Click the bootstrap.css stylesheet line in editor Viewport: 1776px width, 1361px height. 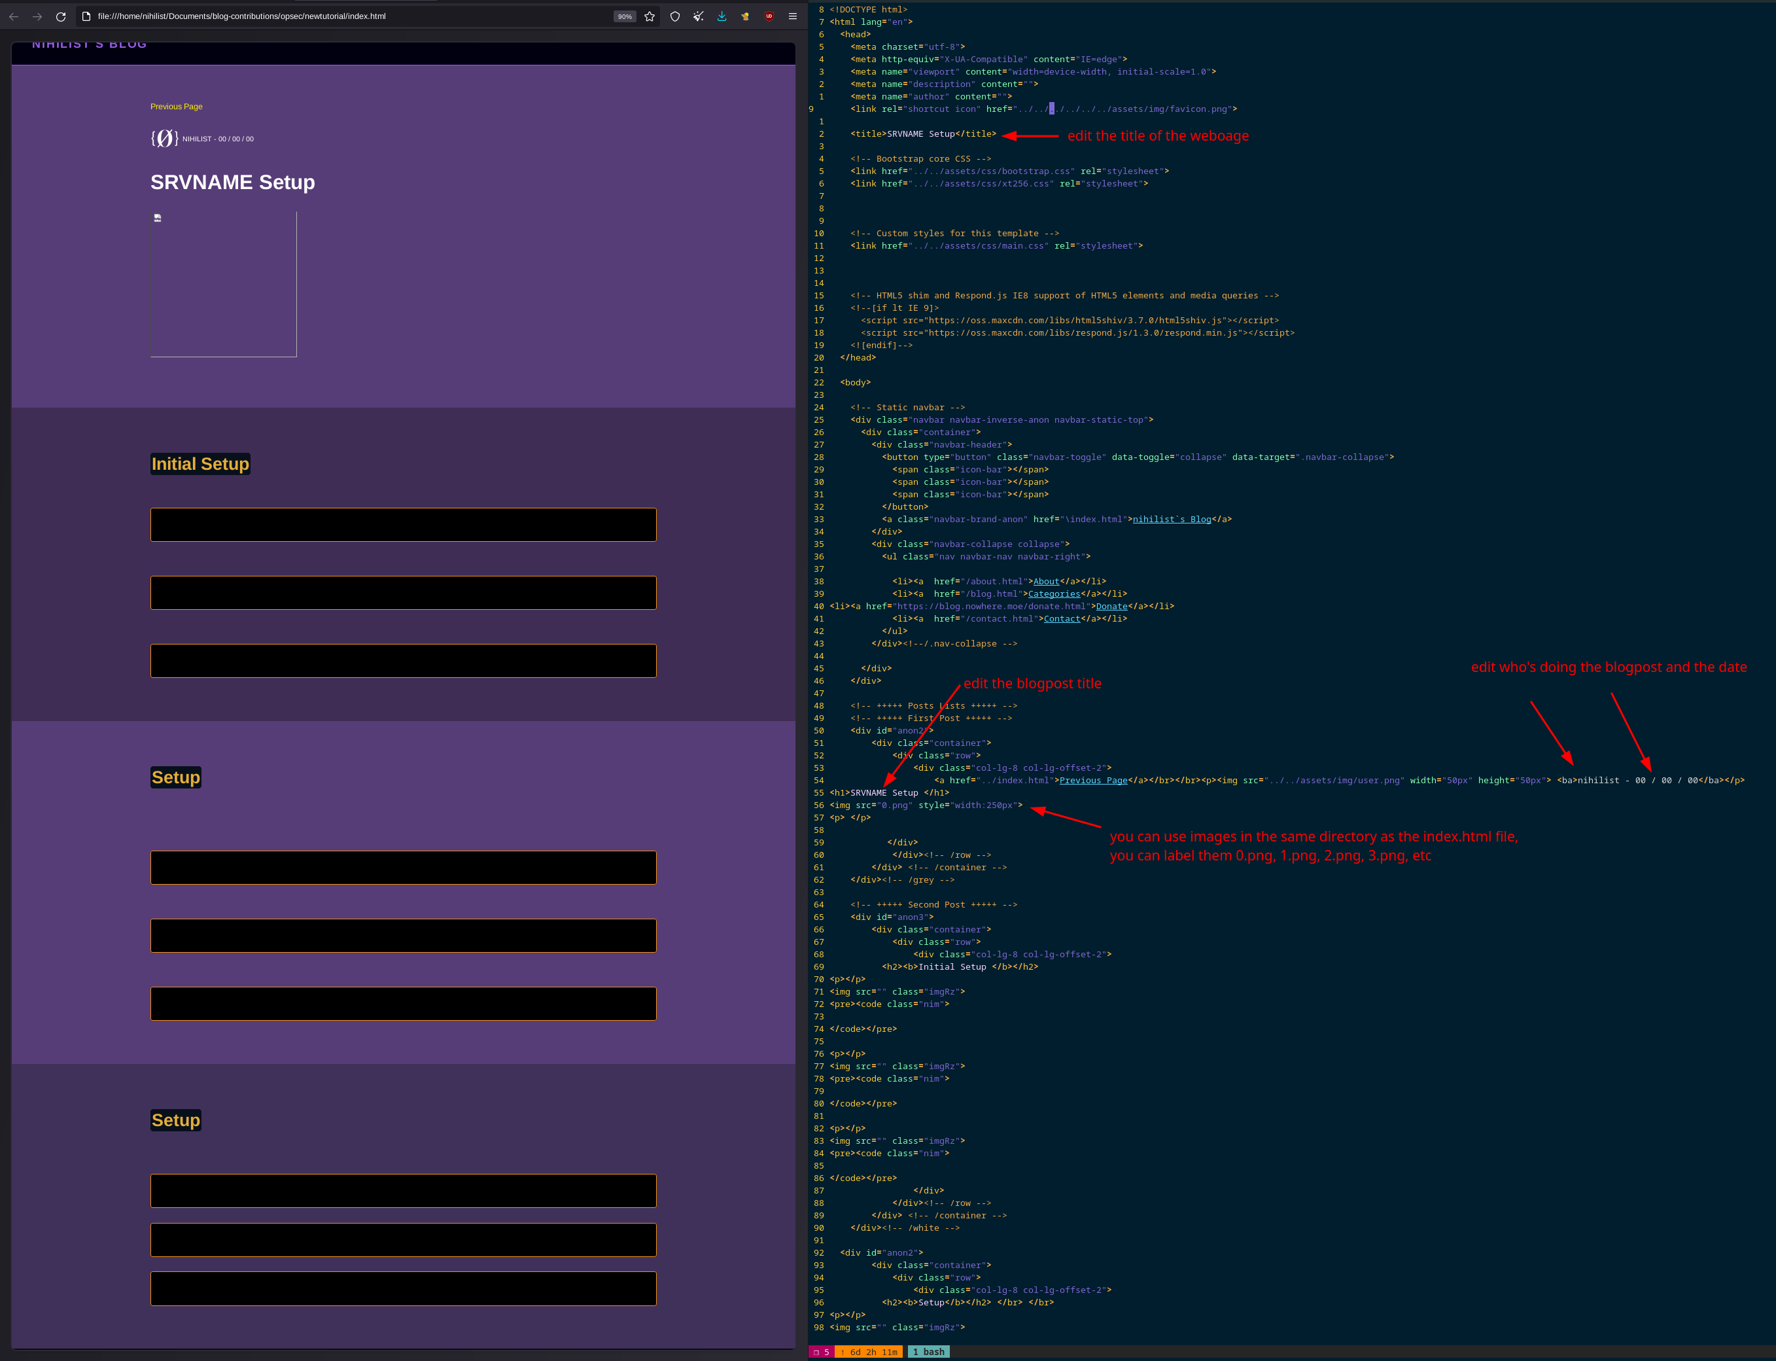click(1010, 171)
